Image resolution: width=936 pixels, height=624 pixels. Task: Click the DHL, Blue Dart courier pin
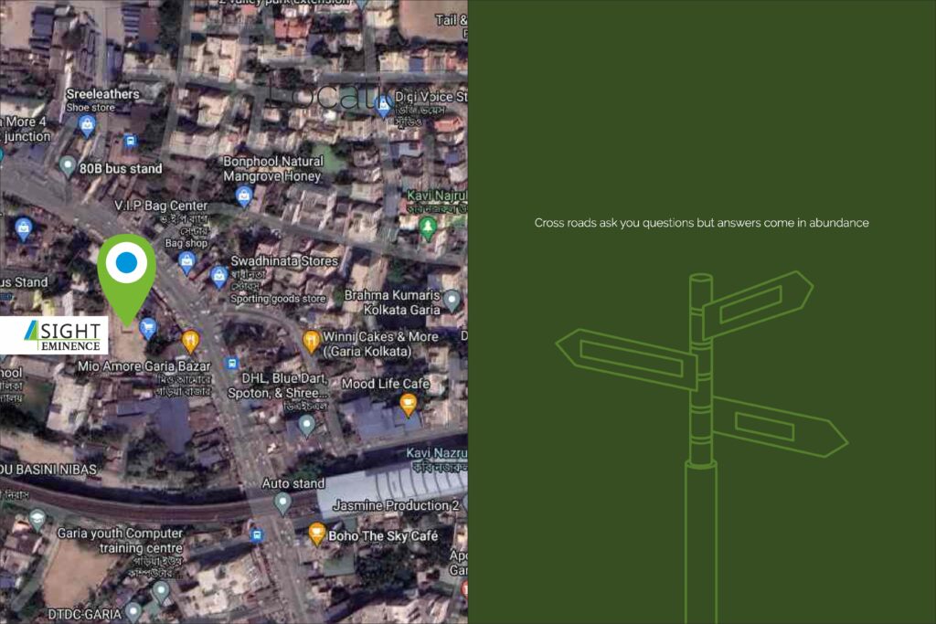307,424
